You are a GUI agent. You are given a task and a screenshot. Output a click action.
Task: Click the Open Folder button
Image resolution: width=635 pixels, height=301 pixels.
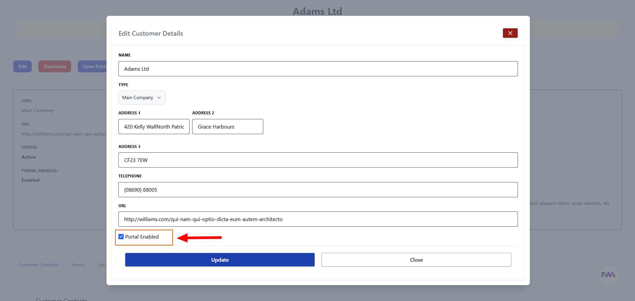click(93, 66)
